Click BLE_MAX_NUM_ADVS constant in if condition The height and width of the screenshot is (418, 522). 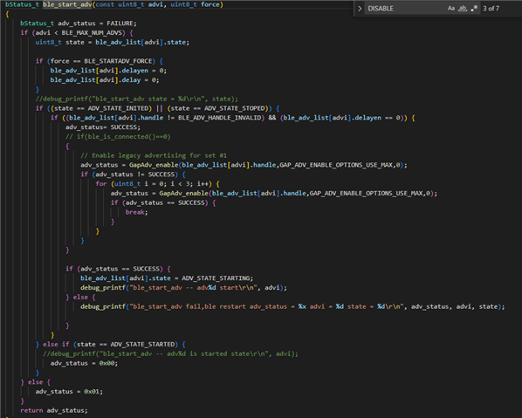click(93, 32)
